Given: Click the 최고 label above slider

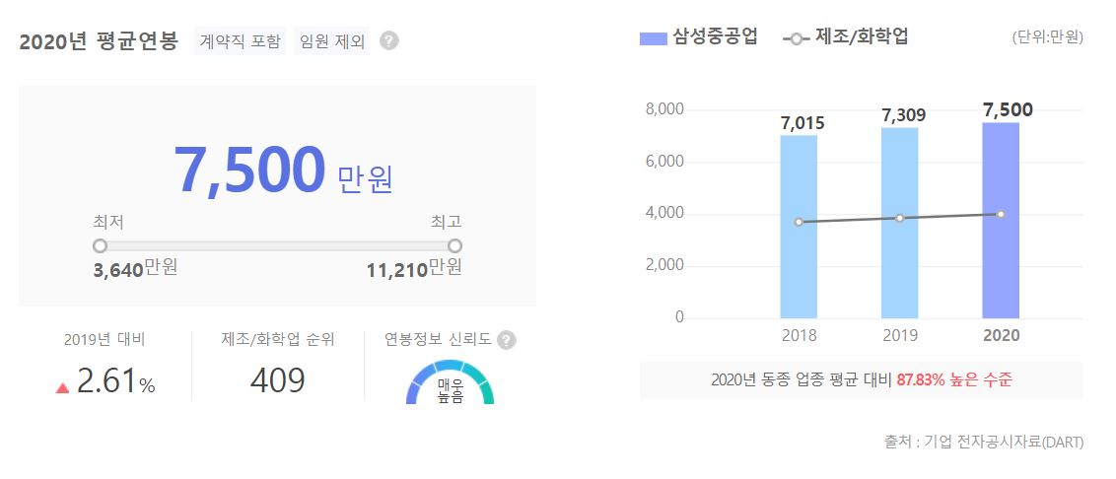Looking at the screenshot, I should click(x=447, y=222).
